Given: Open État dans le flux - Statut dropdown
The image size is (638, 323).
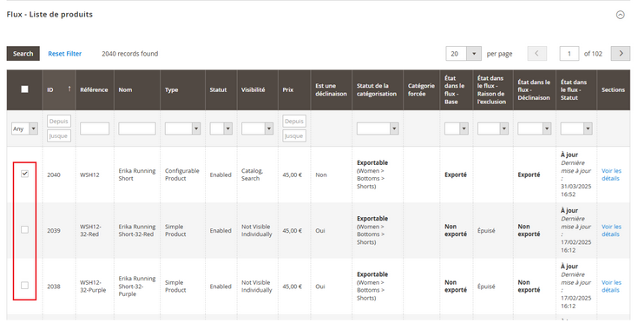Looking at the screenshot, I should click(576, 129).
